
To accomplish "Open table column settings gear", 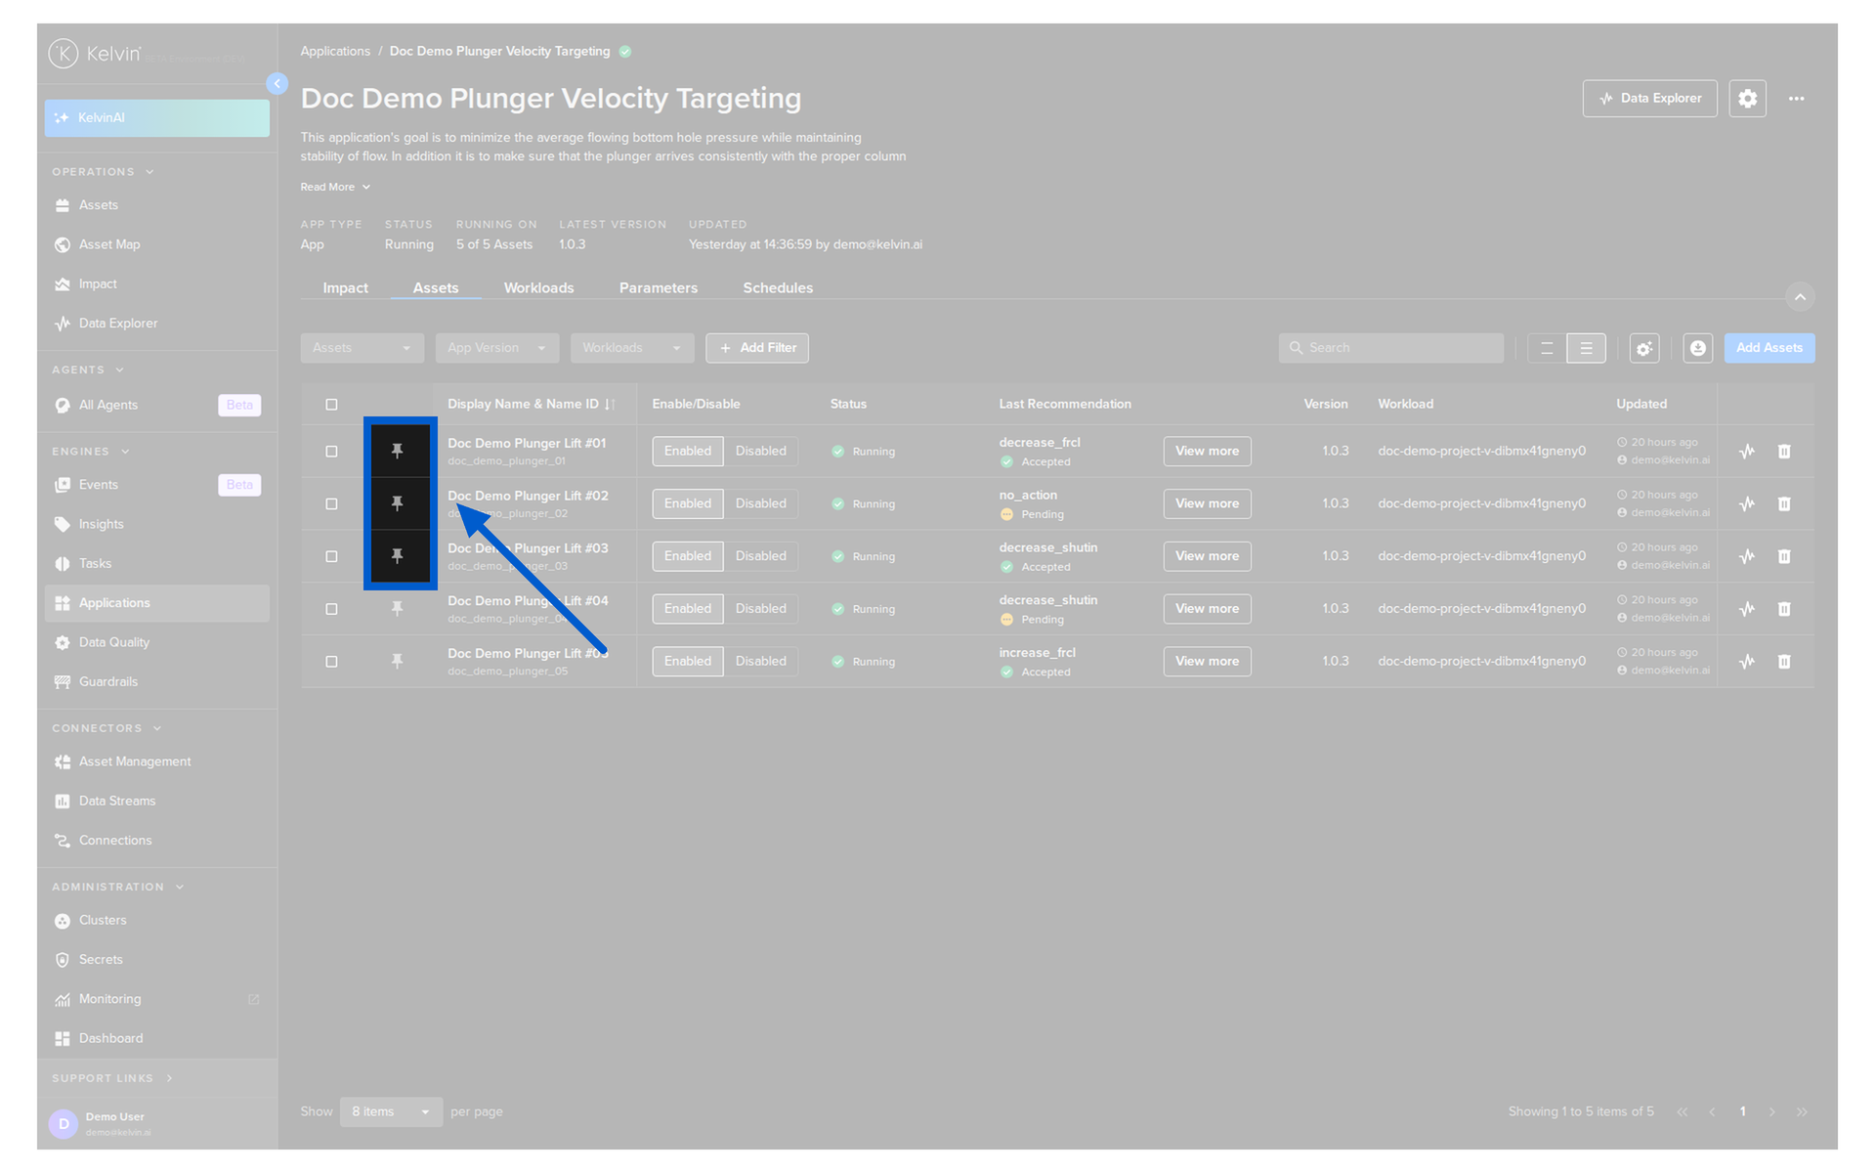I will [1644, 348].
